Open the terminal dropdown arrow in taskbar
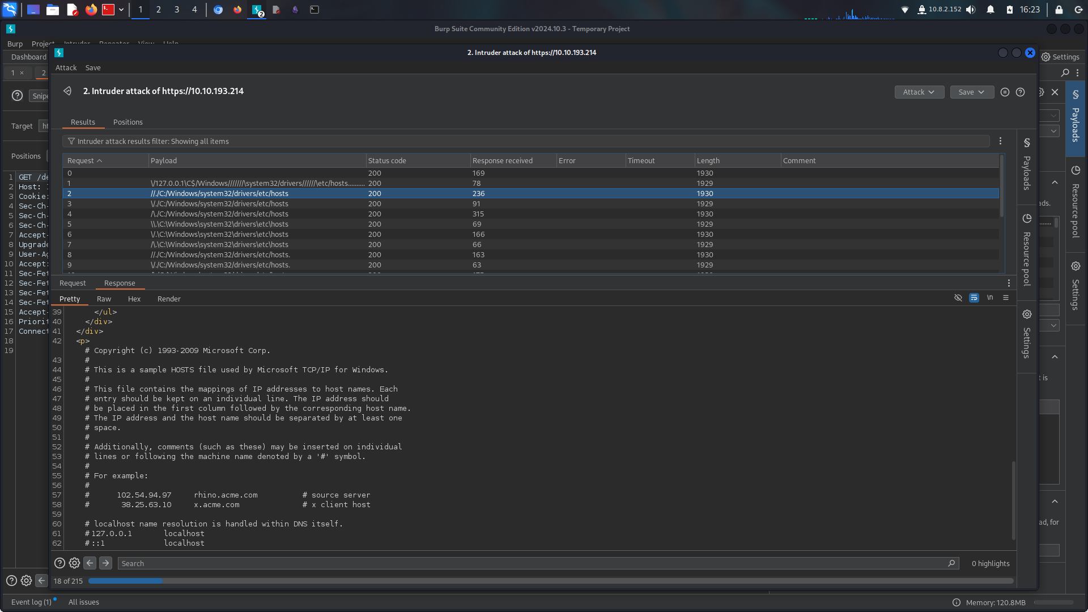 point(121,10)
